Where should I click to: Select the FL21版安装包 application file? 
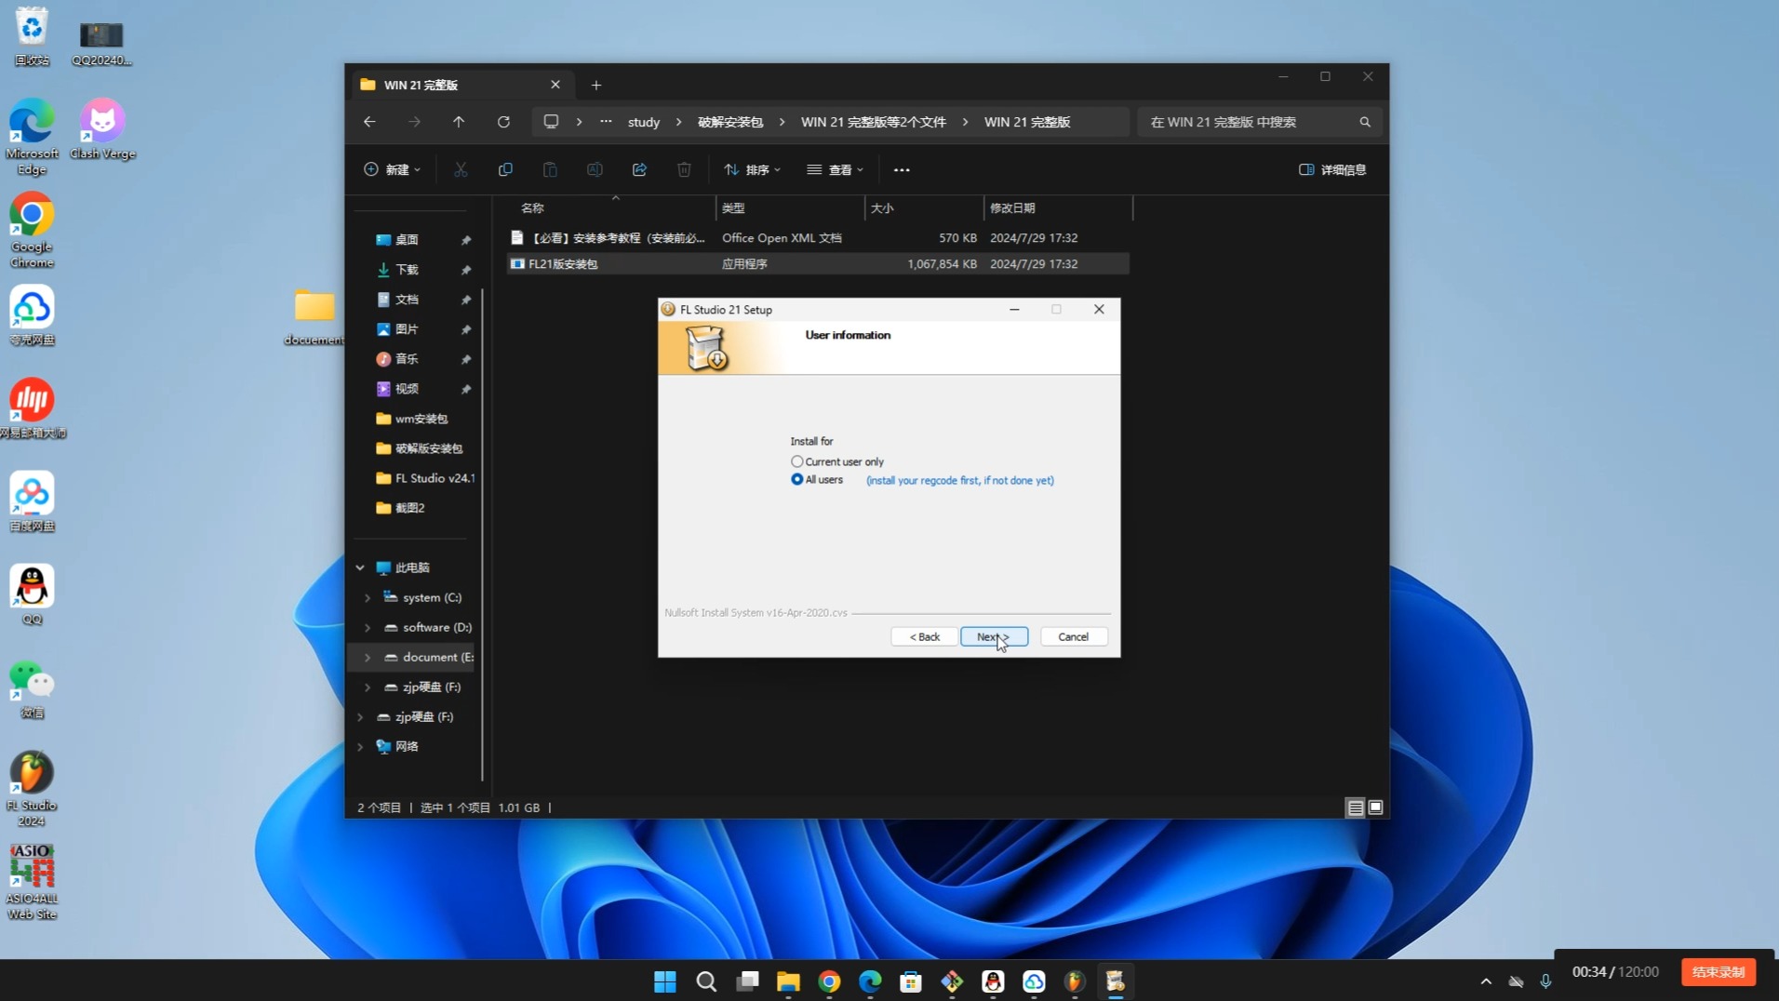[x=818, y=264]
